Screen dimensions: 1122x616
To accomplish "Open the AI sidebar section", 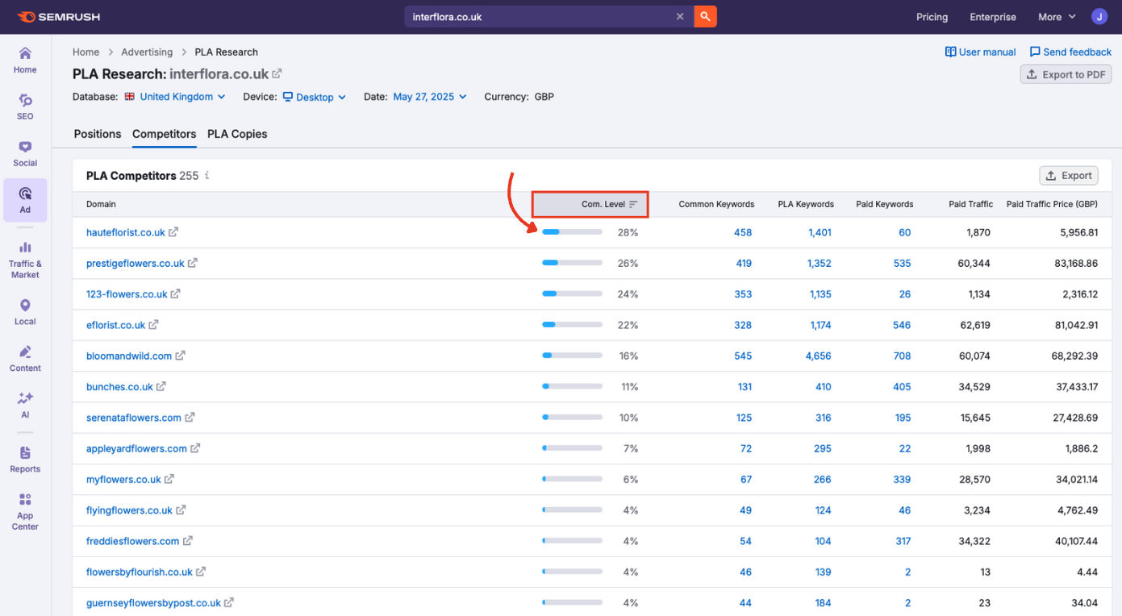I will 25,405.
